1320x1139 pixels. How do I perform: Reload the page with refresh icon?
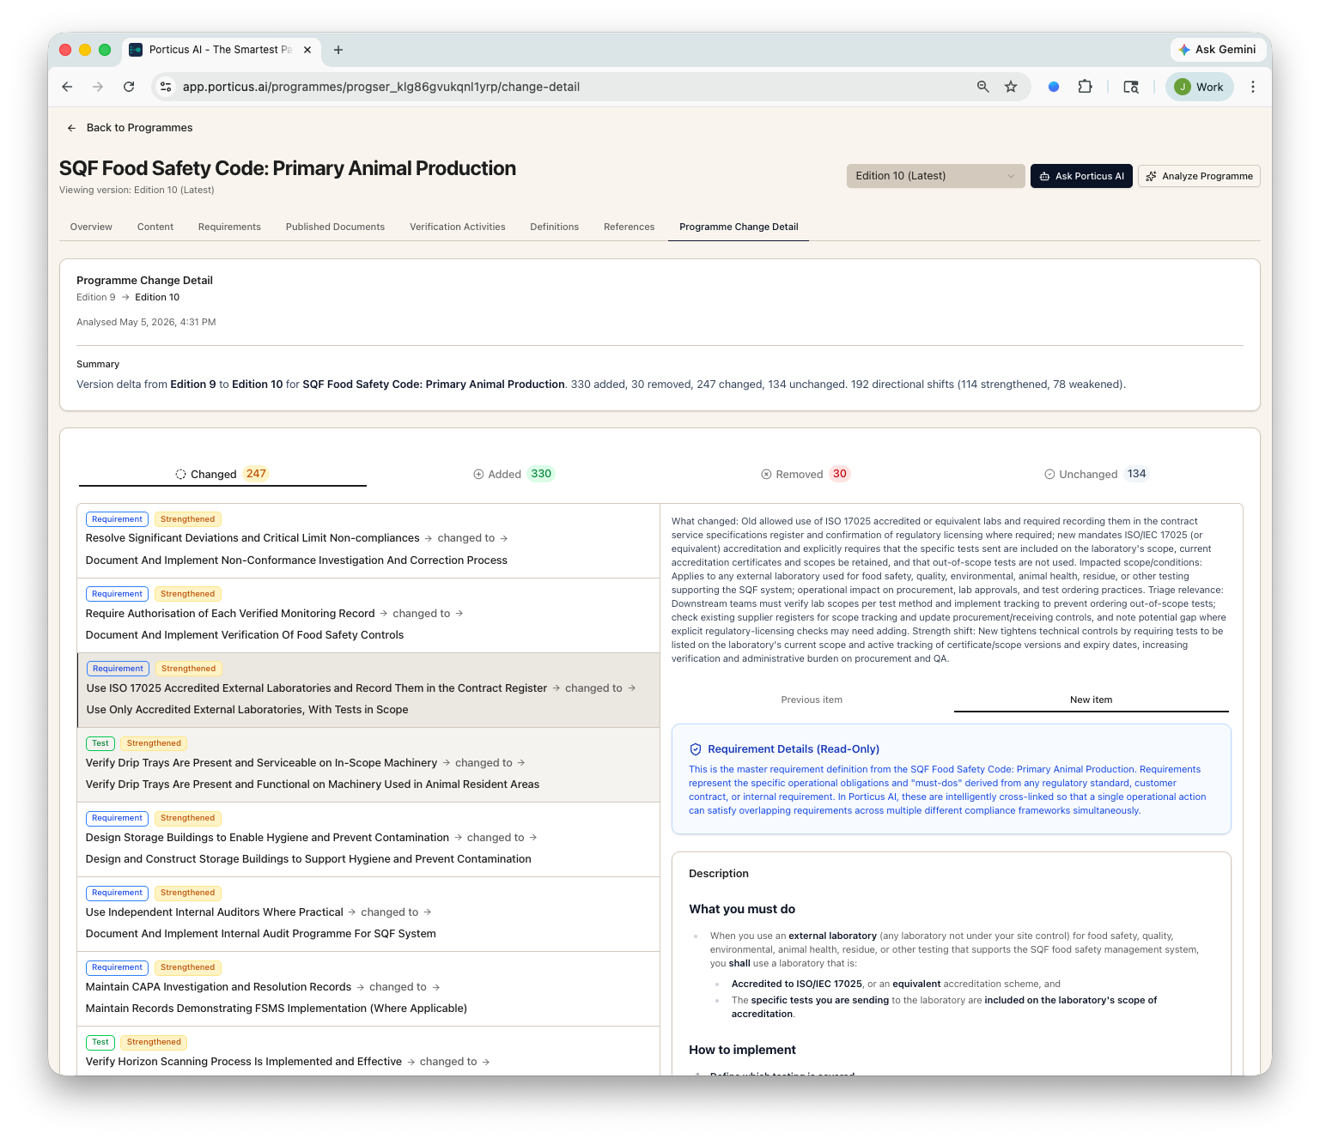point(129,87)
